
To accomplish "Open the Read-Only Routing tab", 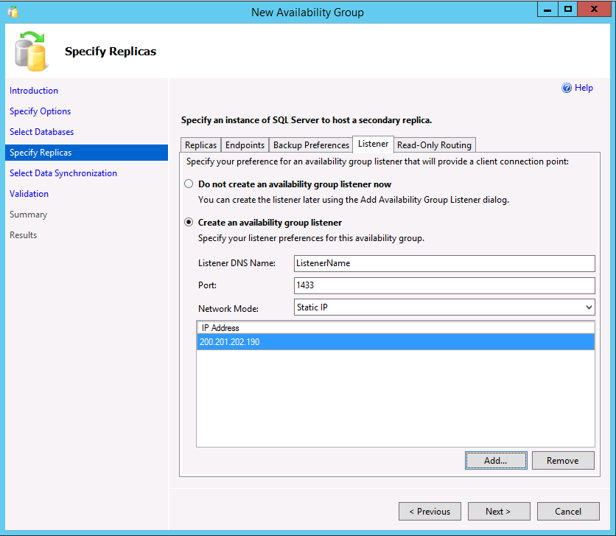I will click(434, 145).
